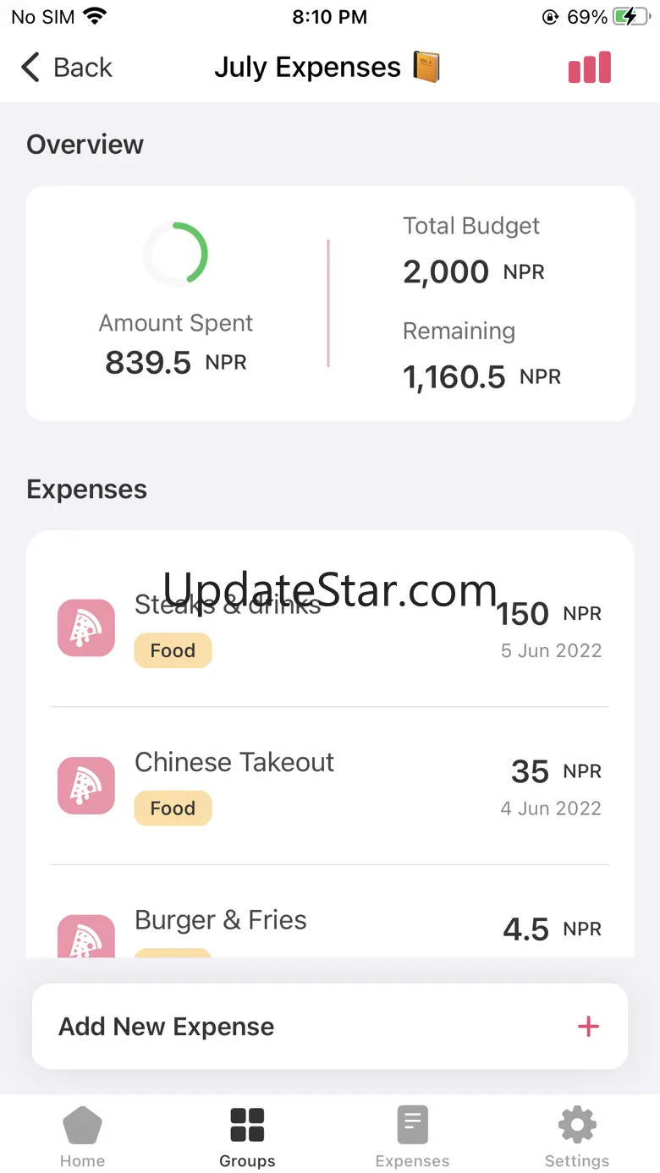Tap the battery indicator in status bar
660x1173 pixels.
(x=630, y=17)
